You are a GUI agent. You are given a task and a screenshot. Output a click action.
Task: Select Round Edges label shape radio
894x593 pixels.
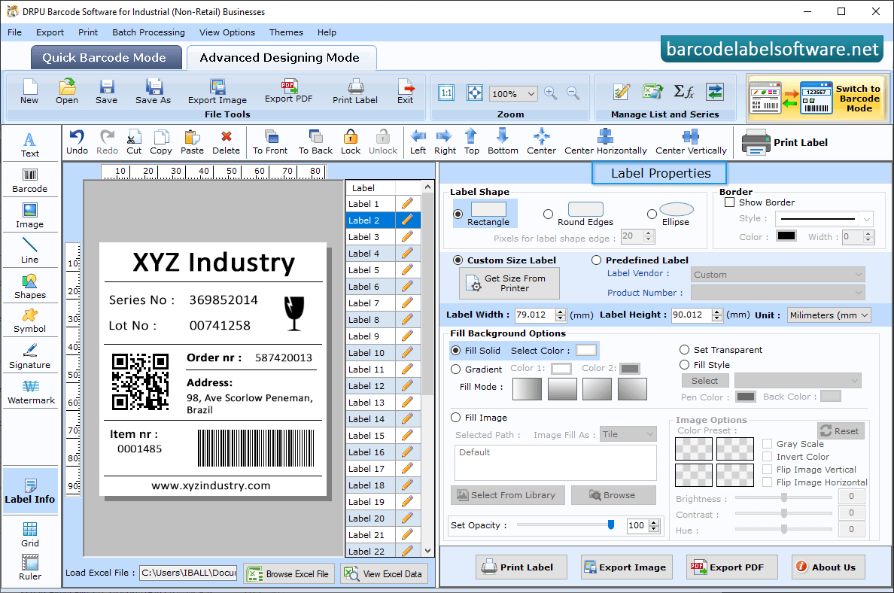pyautogui.click(x=548, y=214)
